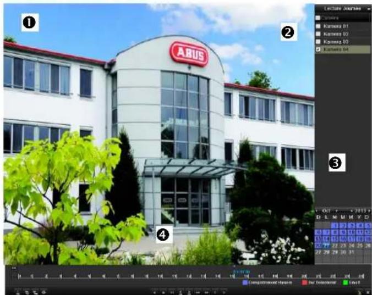Start reverse playback
This screenshot has width=372, height=295.
coord(155,293)
